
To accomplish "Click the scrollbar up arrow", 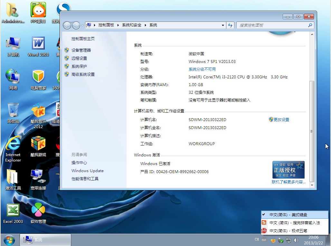I will 312,34.
